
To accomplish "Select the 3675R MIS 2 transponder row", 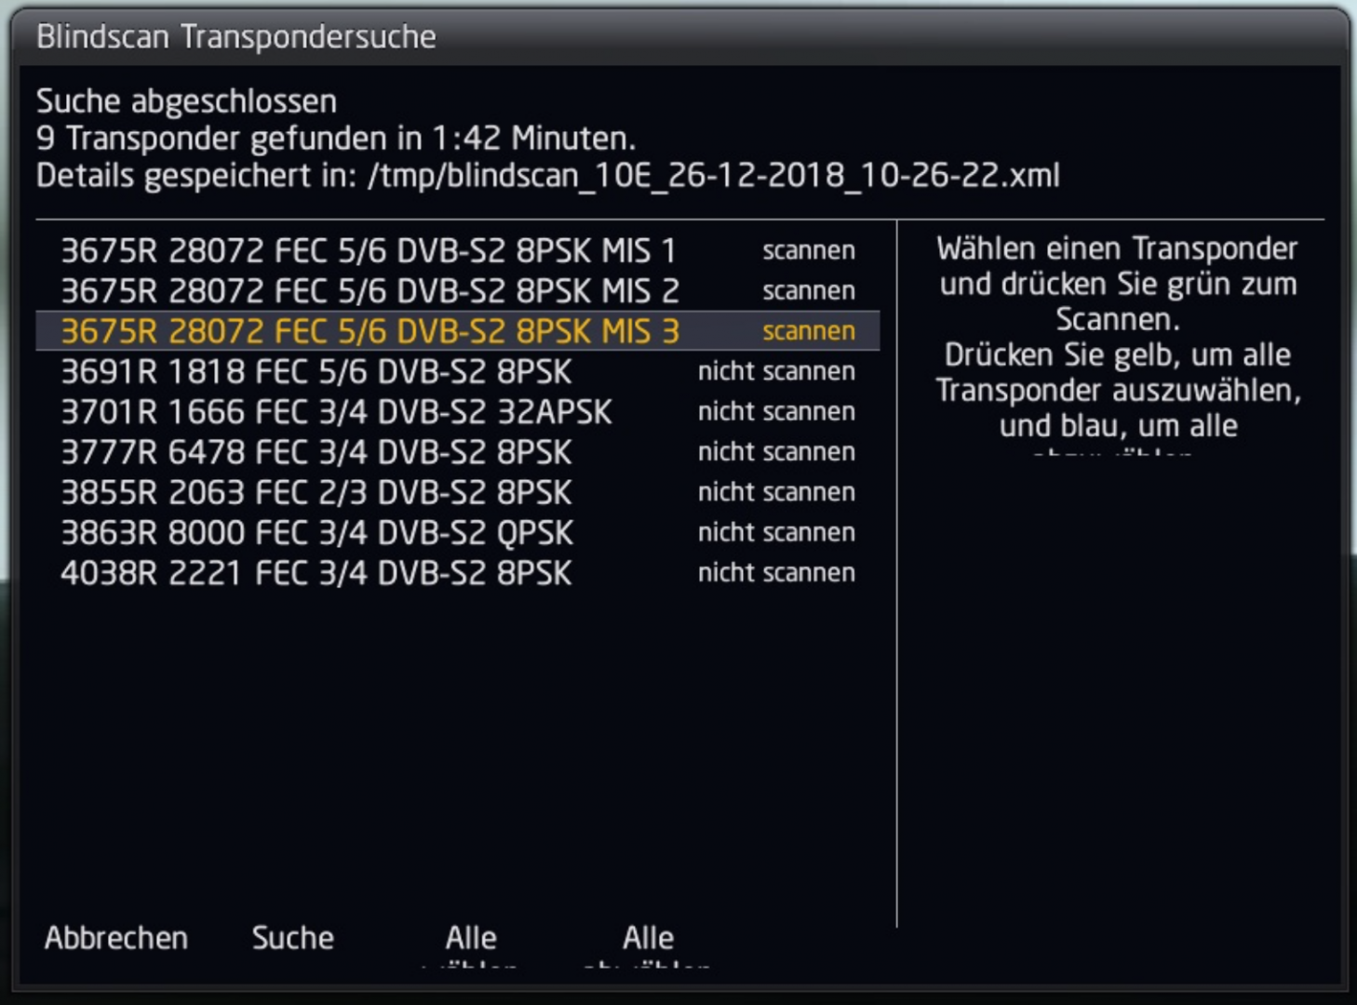I will [370, 289].
